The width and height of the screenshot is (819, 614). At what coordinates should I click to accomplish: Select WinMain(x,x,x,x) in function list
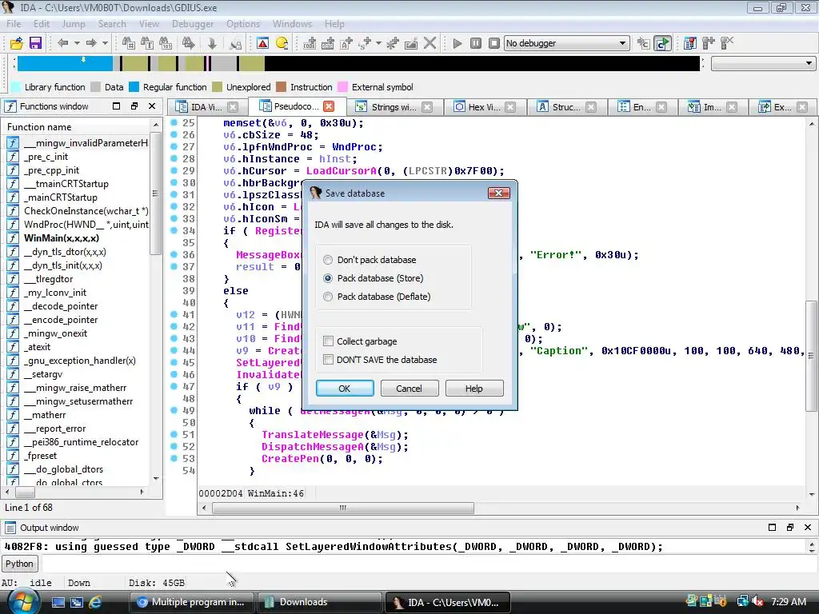[x=61, y=238]
